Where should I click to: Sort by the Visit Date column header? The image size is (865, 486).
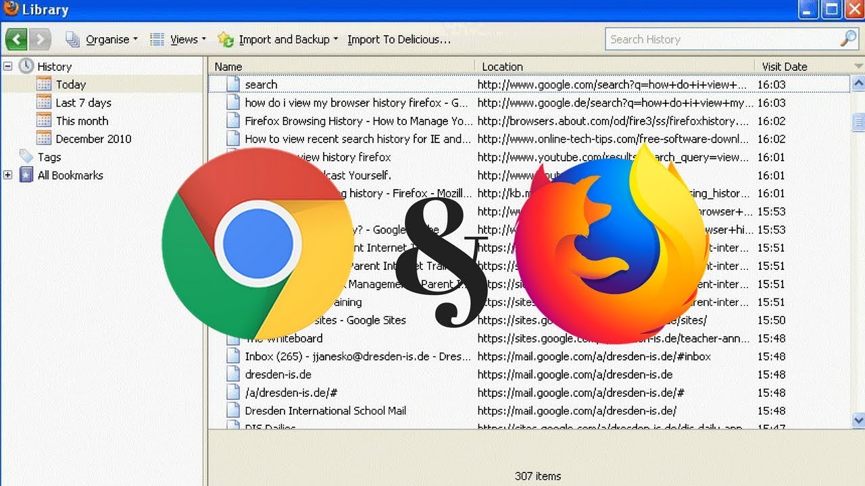803,66
